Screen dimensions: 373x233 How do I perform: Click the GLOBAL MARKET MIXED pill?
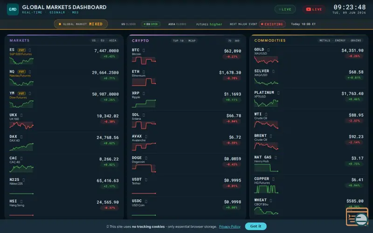(81, 24)
